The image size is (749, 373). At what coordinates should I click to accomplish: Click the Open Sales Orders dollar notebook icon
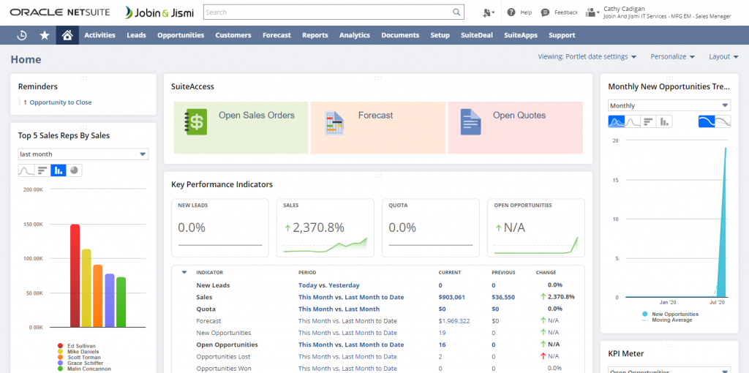pos(196,122)
